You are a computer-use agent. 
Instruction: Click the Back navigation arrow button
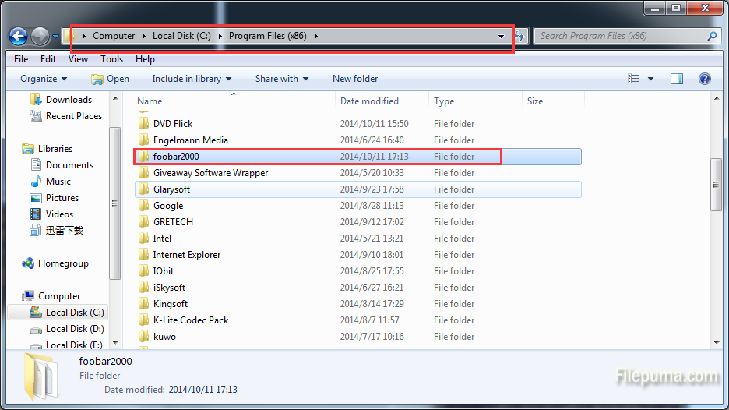[18, 36]
